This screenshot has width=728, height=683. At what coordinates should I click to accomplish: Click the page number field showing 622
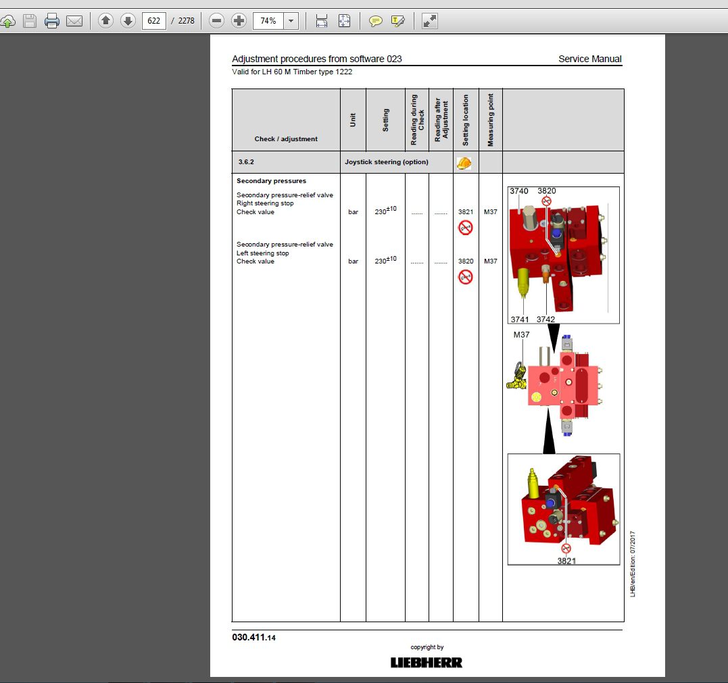tap(153, 21)
